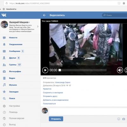Click the 00:00 video time label
This screenshot has height=127, width=127.
click(53, 70)
